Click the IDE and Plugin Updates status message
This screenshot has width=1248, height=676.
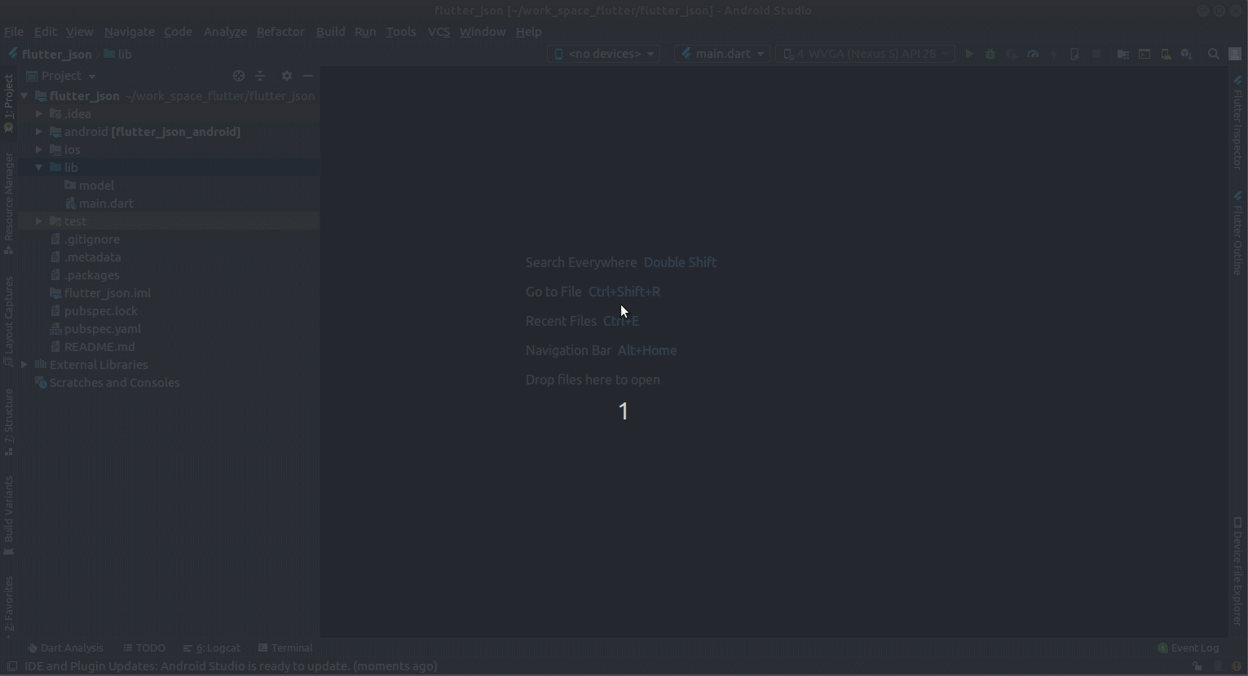[x=231, y=666]
